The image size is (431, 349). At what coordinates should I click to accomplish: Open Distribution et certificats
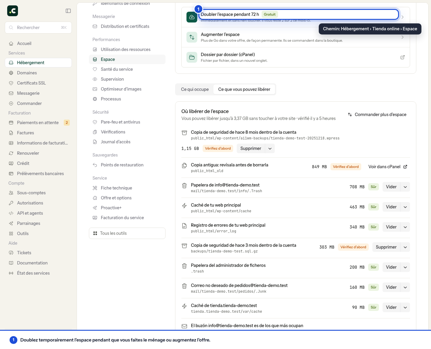pyautogui.click(x=127, y=26)
